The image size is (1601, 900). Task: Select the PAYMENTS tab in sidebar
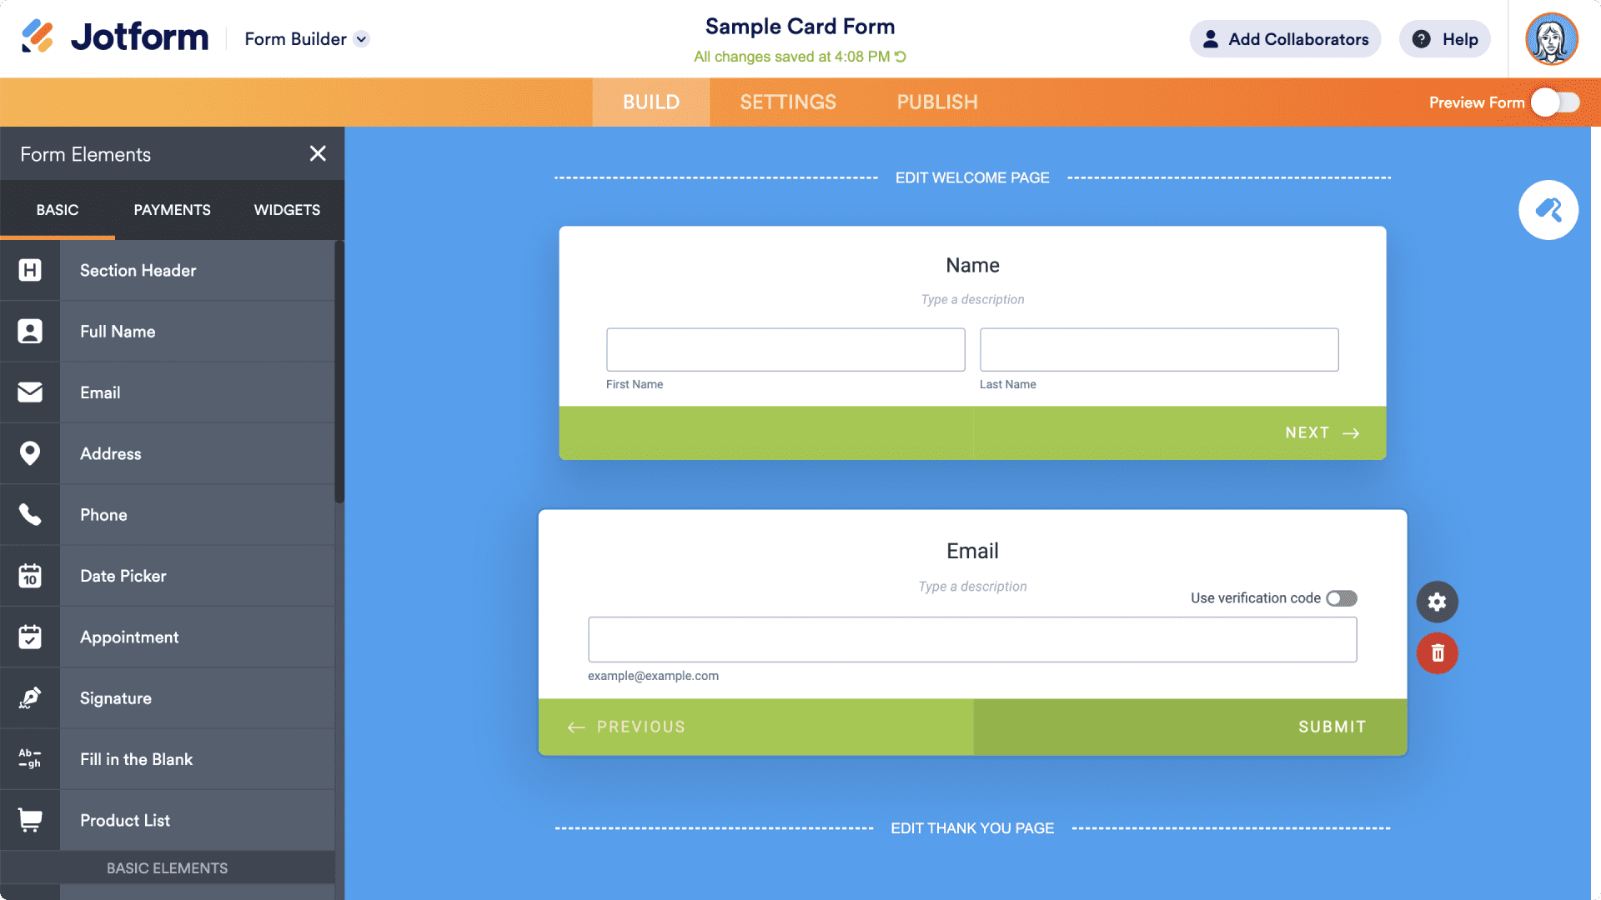pos(172,210)
